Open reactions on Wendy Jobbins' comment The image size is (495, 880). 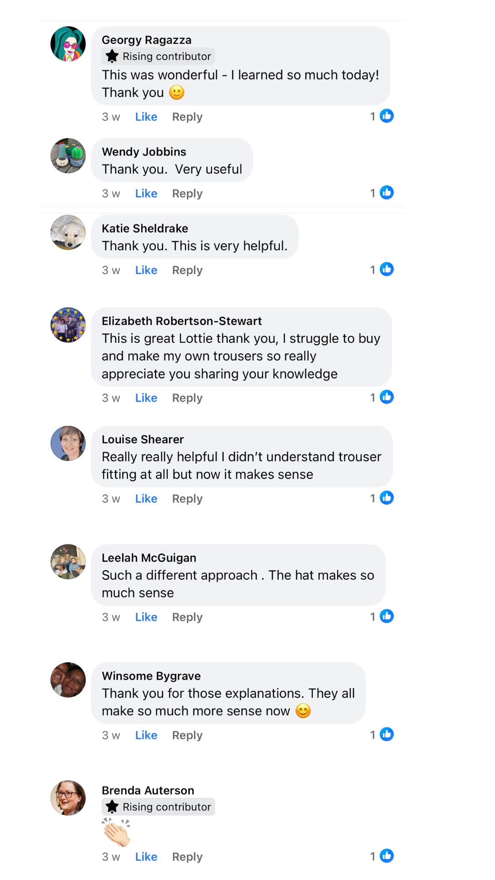[x=386, y=192]
